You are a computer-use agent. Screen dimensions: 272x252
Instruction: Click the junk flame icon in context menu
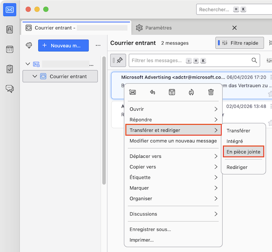[x=191, y=92]
